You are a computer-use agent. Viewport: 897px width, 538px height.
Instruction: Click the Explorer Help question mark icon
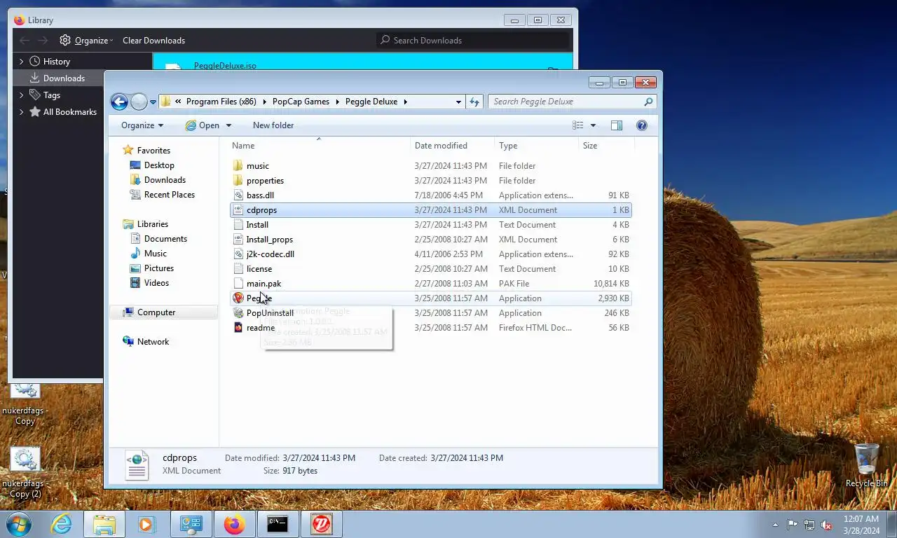(641, 125)
